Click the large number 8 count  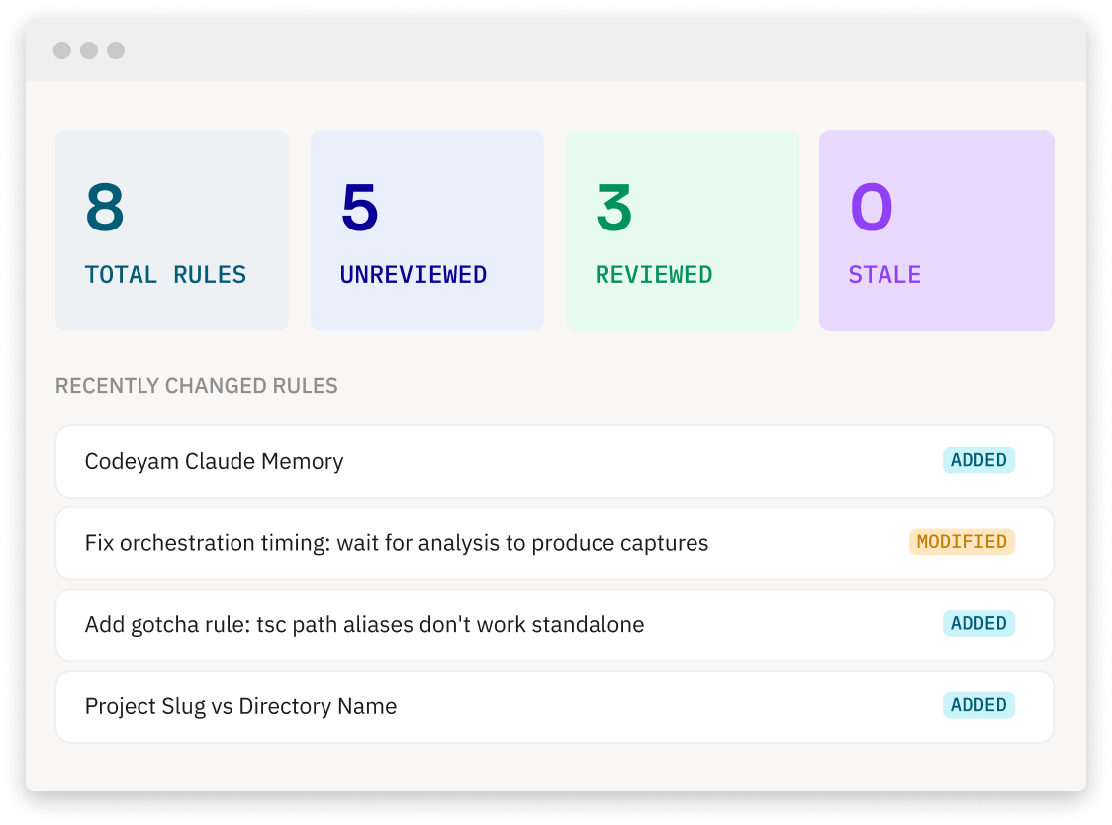[x=105, y=208]
